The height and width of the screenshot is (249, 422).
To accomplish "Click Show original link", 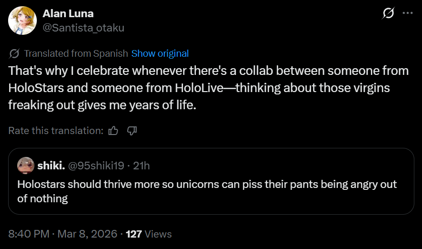I will coord(160,53).
